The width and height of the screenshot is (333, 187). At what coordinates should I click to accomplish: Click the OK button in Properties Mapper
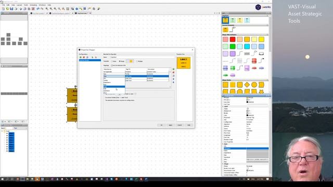[161, 125]
